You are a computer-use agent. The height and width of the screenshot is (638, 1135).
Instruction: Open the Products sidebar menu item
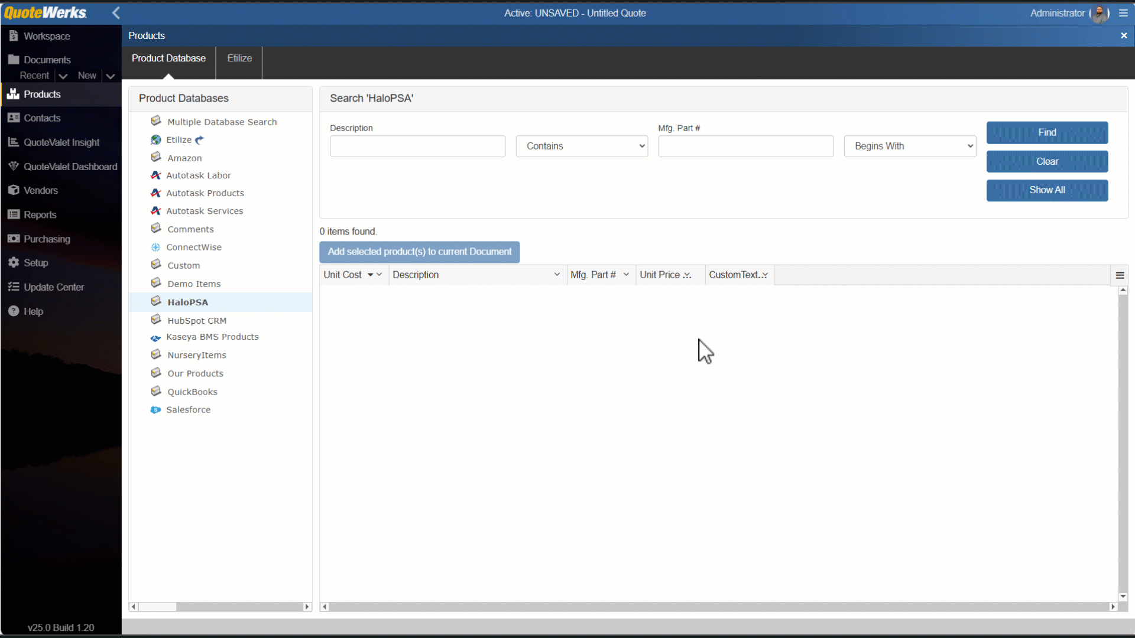point(61,95)
